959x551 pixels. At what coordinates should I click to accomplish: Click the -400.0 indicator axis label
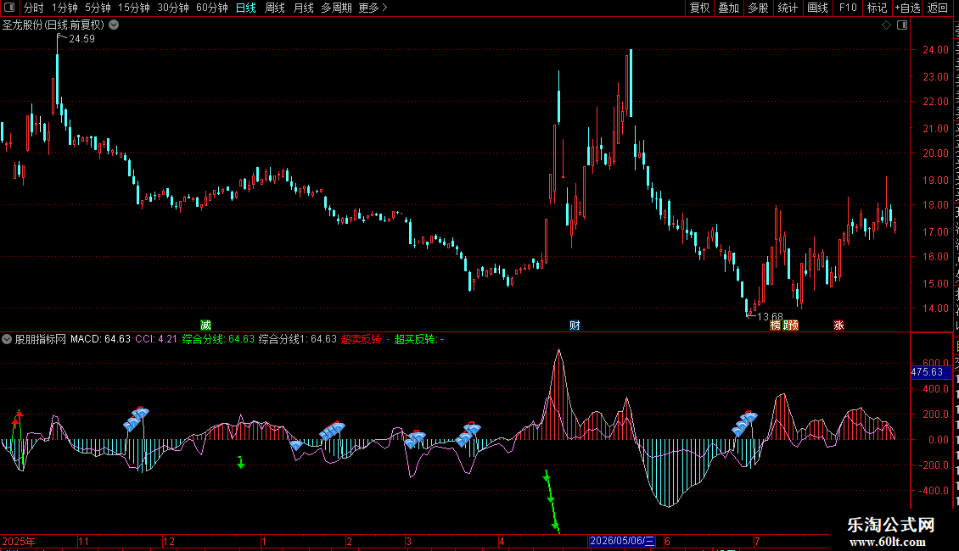(x=932, y=491)
